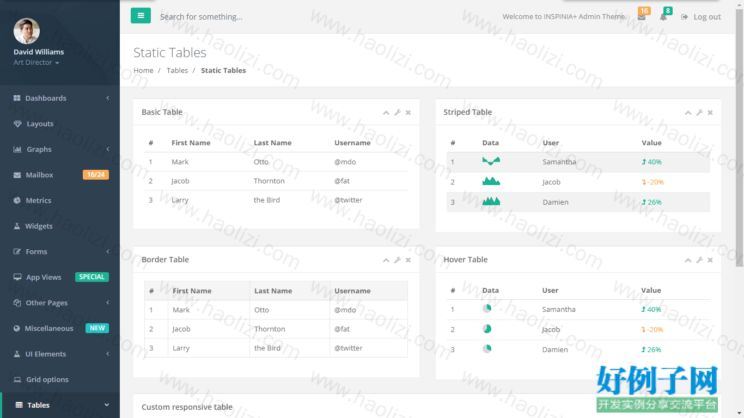
Task: Click Jacob's pie chart in the Hover Table
Action: [487, 329]
